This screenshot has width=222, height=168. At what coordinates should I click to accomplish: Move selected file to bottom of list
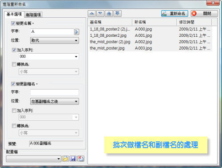[x=118, y=14]
